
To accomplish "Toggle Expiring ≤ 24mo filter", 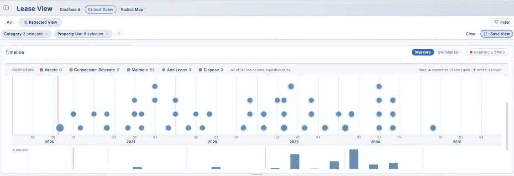I will [487, 52].
